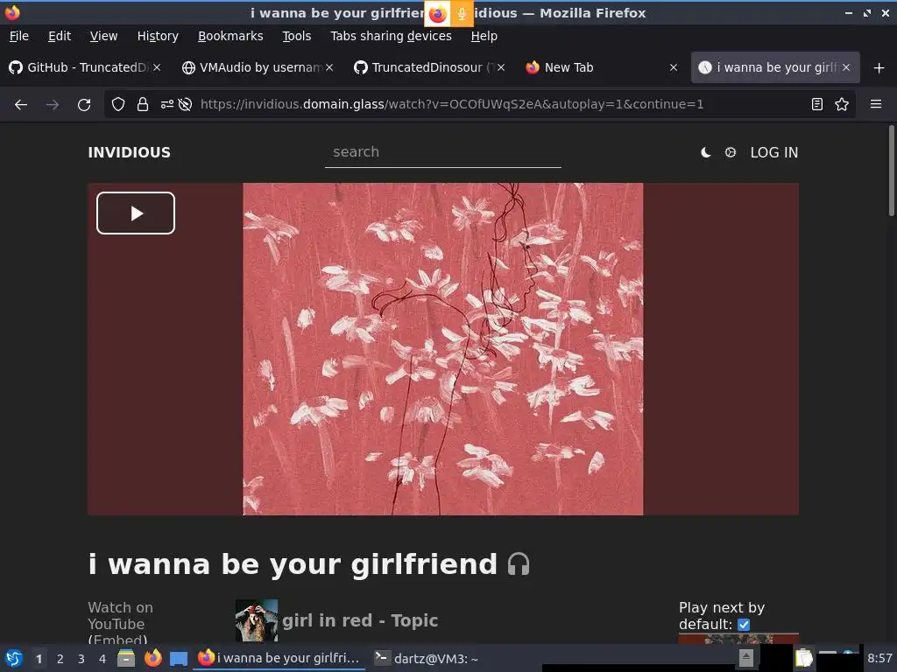Open Tabs sharing devices menu
The height and width of the screenshot is (672, 897).
click(392, 36)
